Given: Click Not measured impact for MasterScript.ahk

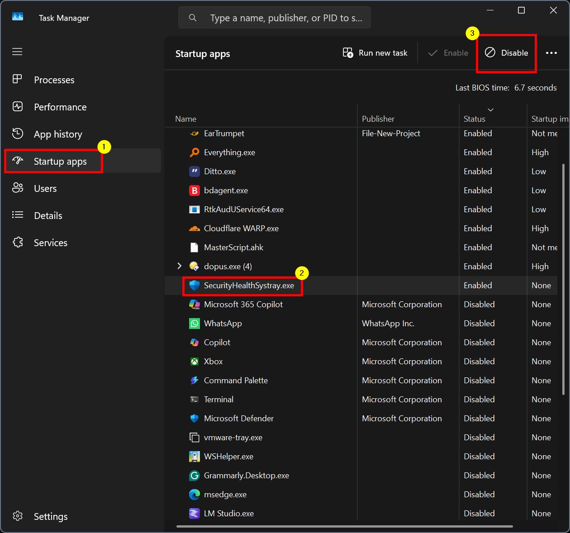Looking at the screenshot, I should point(545,247).
